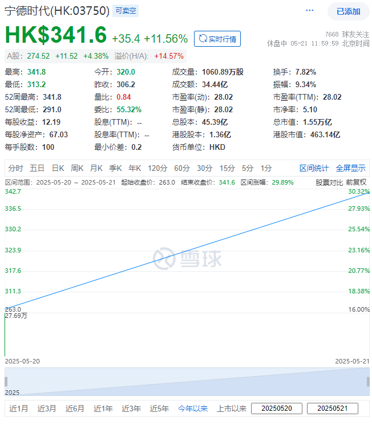Open the 60分 chart tab
The height and width of the screenshot is (425, 372).
point(182,168)
